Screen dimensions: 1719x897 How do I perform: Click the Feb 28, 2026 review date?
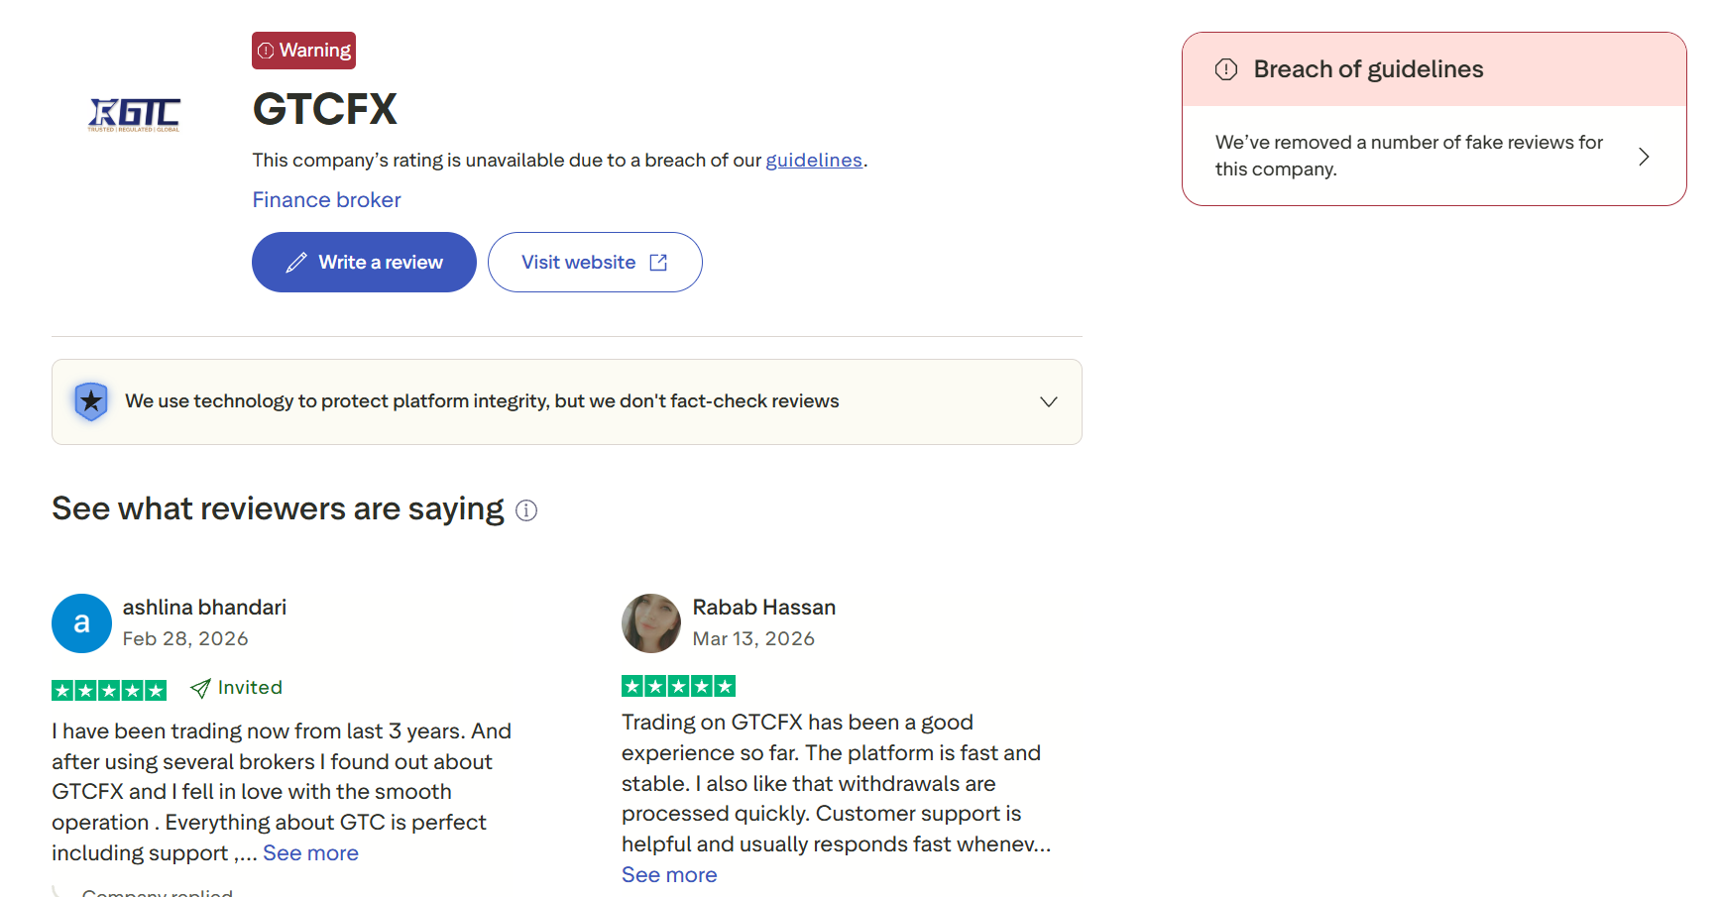[185, 639]
